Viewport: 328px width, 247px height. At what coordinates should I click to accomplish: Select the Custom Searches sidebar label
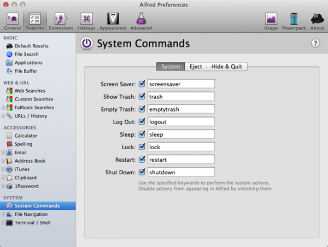[x=34, y=99]
